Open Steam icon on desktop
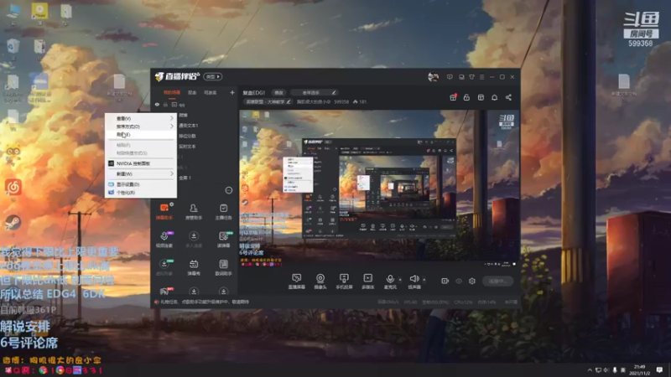 click(13, 223)
